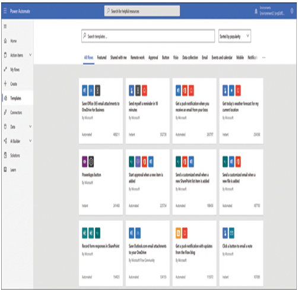Open the Remote work tab
Viewport: 298px width, 291px height.
point(138,58)
